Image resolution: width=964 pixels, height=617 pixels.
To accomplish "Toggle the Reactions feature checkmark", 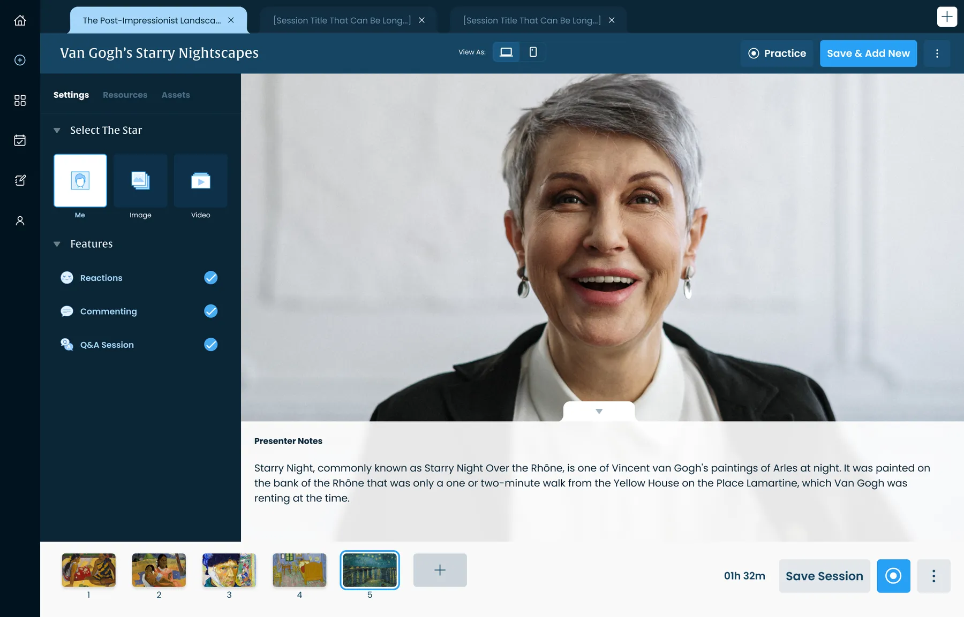I will tap(211, 278).
